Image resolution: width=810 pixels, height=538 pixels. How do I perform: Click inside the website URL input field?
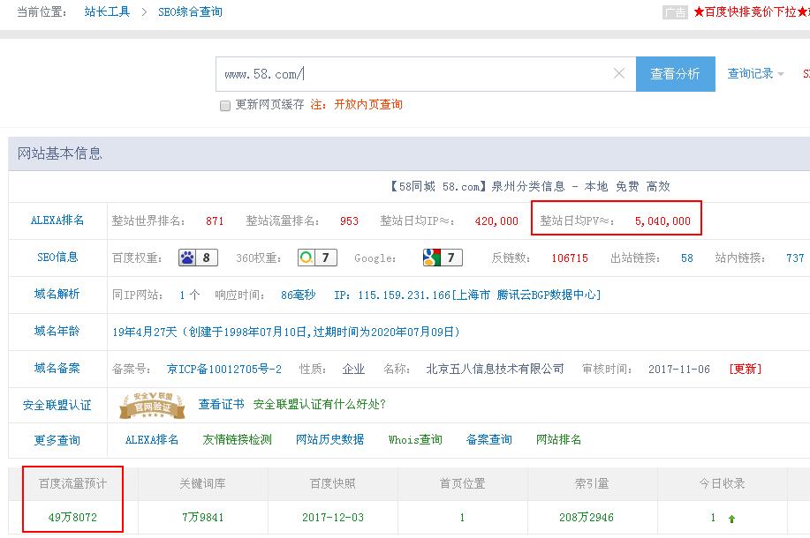397,73
